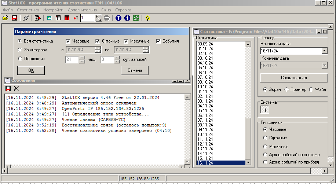Click the open folder toolbar icon
Screen dimensions: 336x184
5,18
